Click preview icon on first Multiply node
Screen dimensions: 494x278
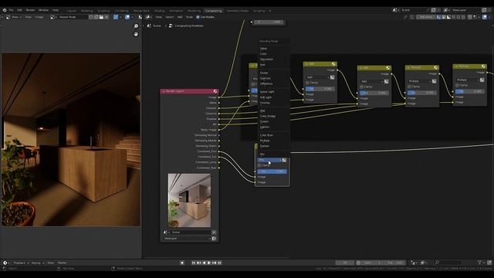(435, 67)
